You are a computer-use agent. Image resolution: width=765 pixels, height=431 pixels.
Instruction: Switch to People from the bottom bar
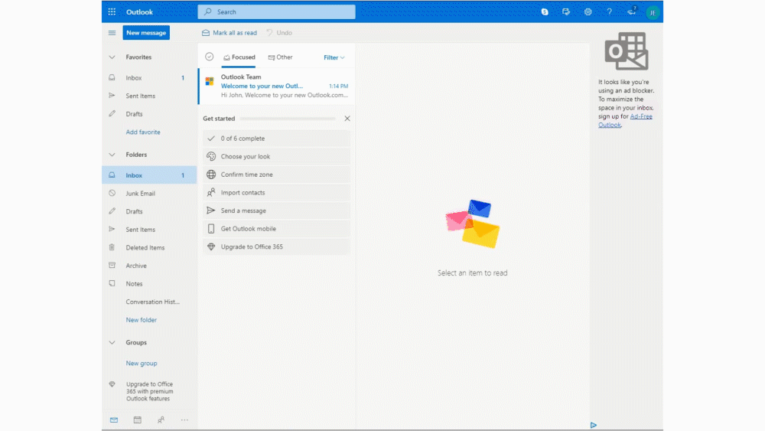(161, 420)
